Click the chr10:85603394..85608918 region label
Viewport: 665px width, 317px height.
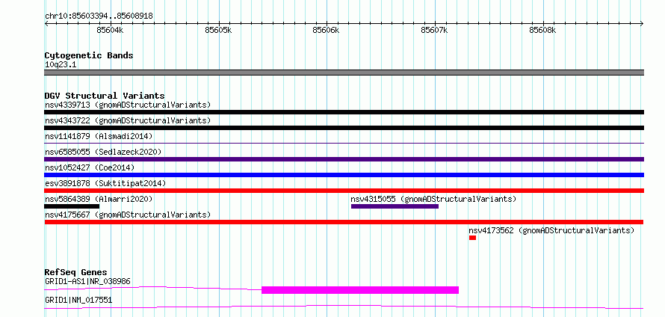99,16
